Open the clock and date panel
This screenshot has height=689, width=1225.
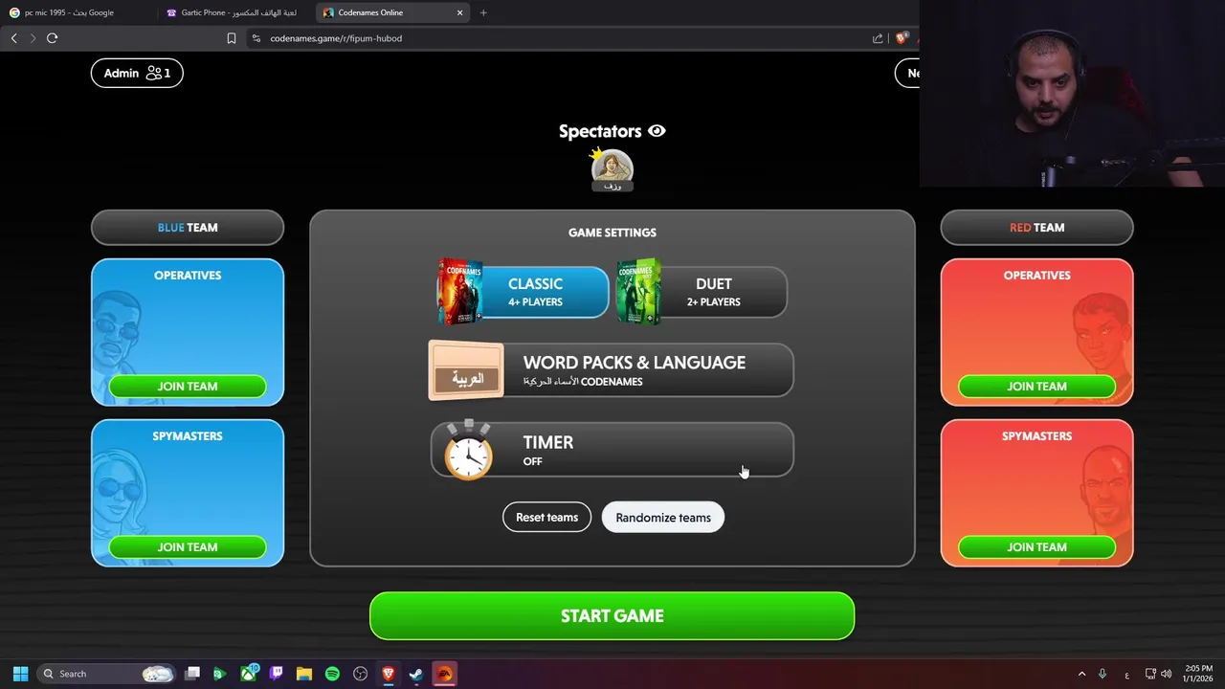click(x=1198, y=674)
